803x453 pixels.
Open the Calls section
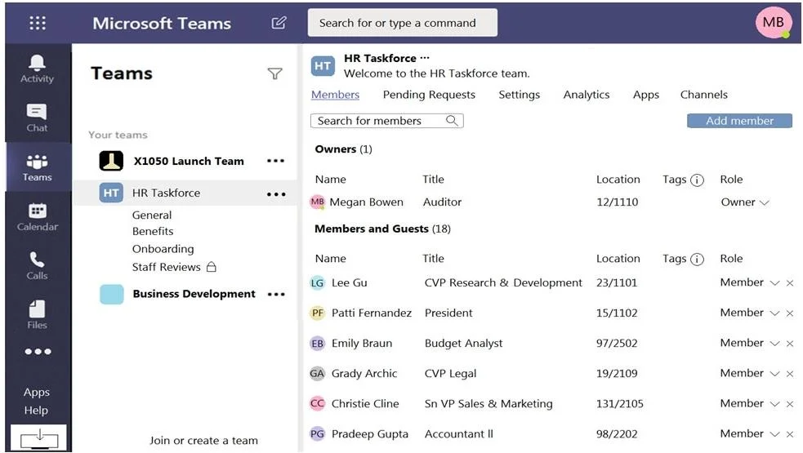(x=37, y=266)
